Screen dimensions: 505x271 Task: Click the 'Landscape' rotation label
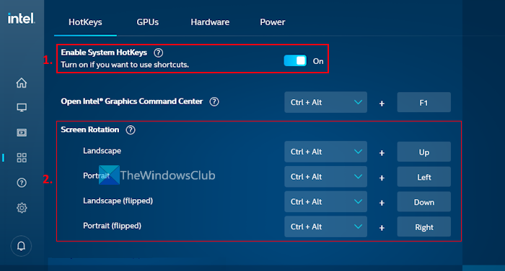[x=102, y=151]
